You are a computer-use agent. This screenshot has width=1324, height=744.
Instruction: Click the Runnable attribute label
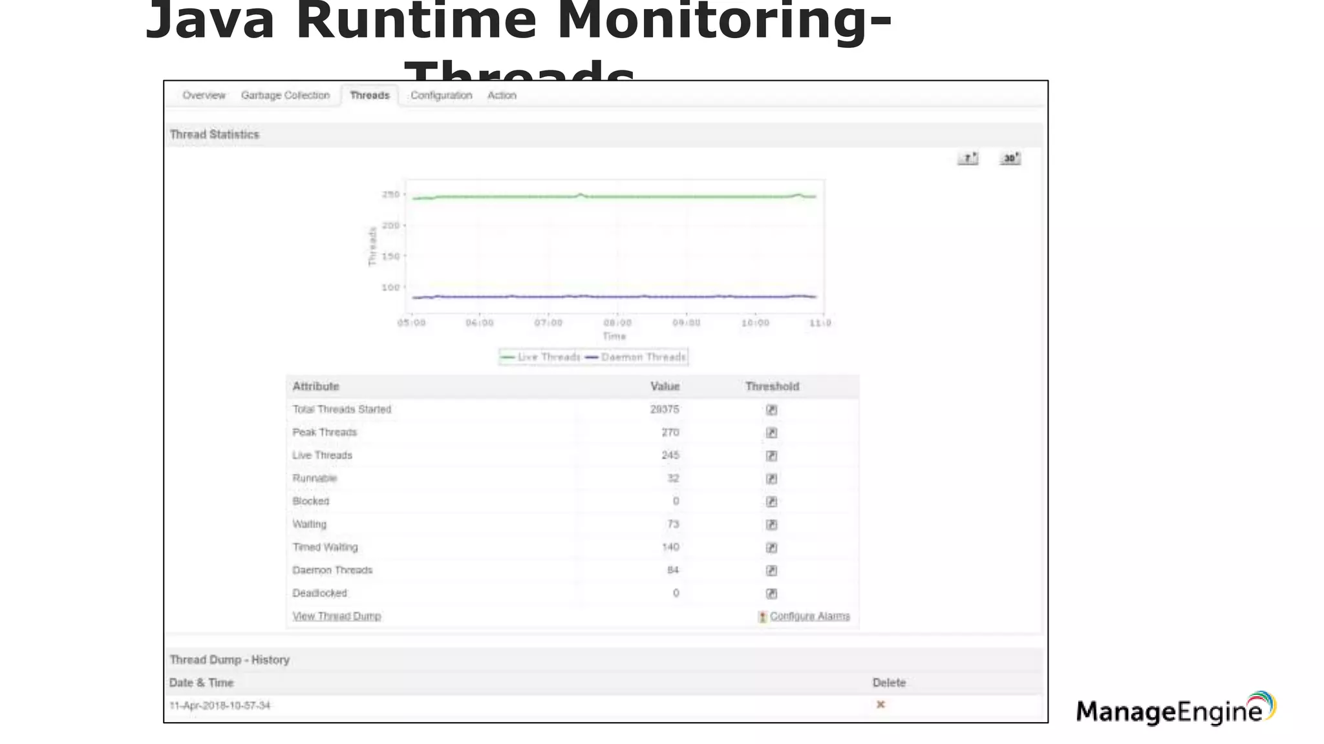[x=315, y=479]
